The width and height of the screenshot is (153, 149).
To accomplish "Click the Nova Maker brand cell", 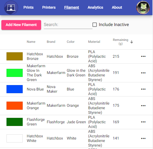I will (x=52, y=89).
